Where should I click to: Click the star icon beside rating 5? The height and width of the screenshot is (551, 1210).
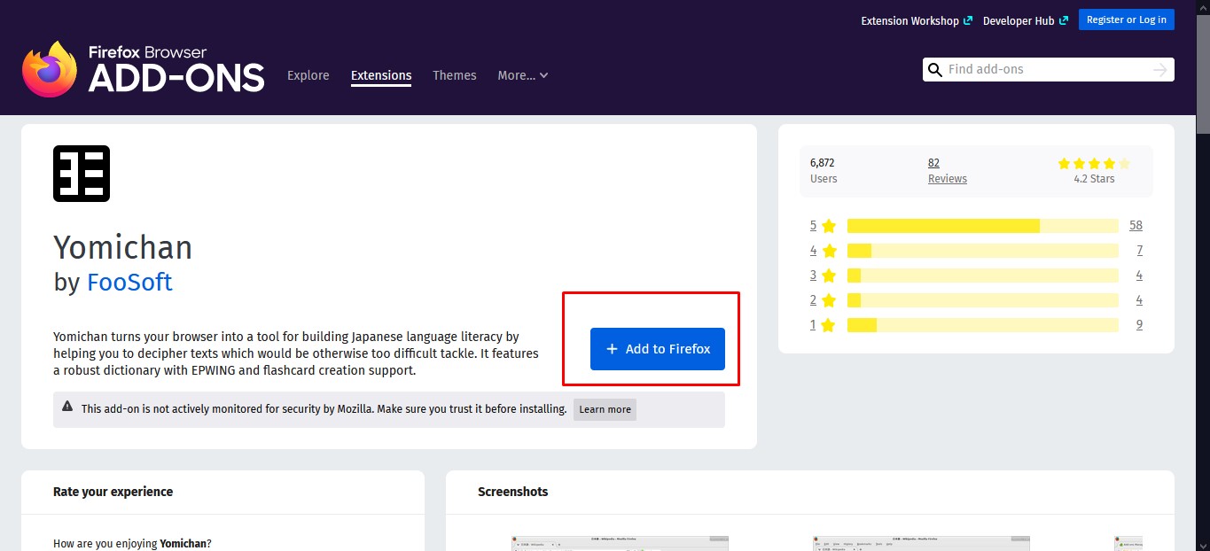[829, 226]
